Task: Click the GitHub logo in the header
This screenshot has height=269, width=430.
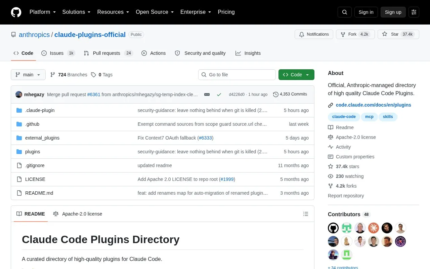Action: click(16, 12)
